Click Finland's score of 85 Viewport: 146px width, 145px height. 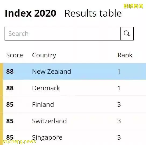pyautogui.click(x=10, y=104)
